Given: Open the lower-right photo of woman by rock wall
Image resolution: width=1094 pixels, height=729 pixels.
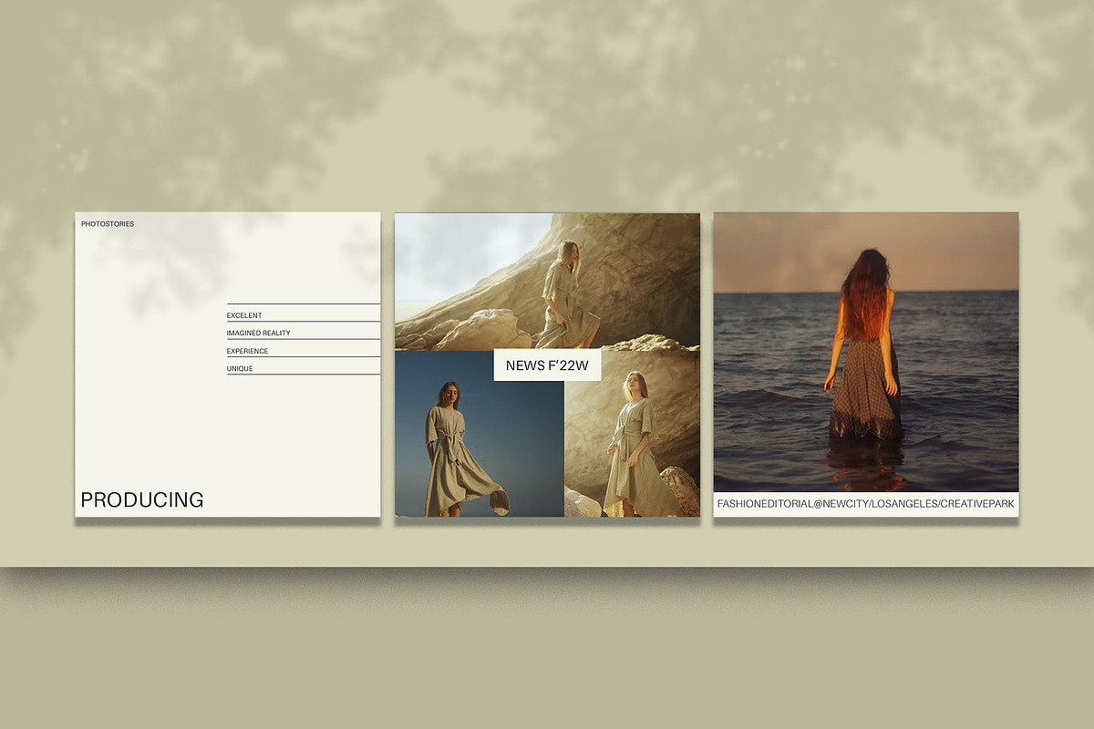Looking at the screenshot, I should [x=633, y=435].
